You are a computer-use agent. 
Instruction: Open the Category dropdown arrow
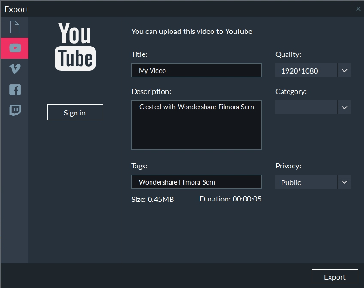pyautogui.click(x=344, y=107)
